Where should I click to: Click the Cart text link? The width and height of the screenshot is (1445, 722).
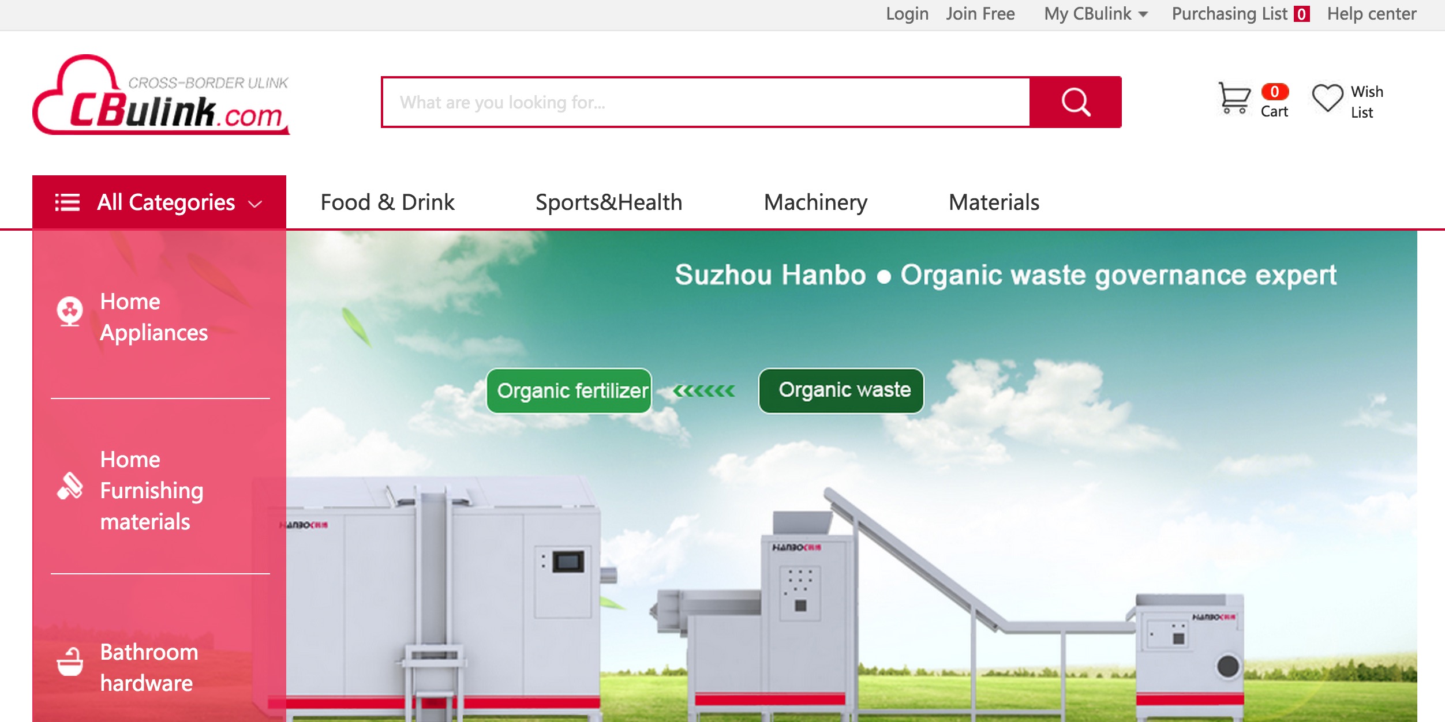(1274, 112)
